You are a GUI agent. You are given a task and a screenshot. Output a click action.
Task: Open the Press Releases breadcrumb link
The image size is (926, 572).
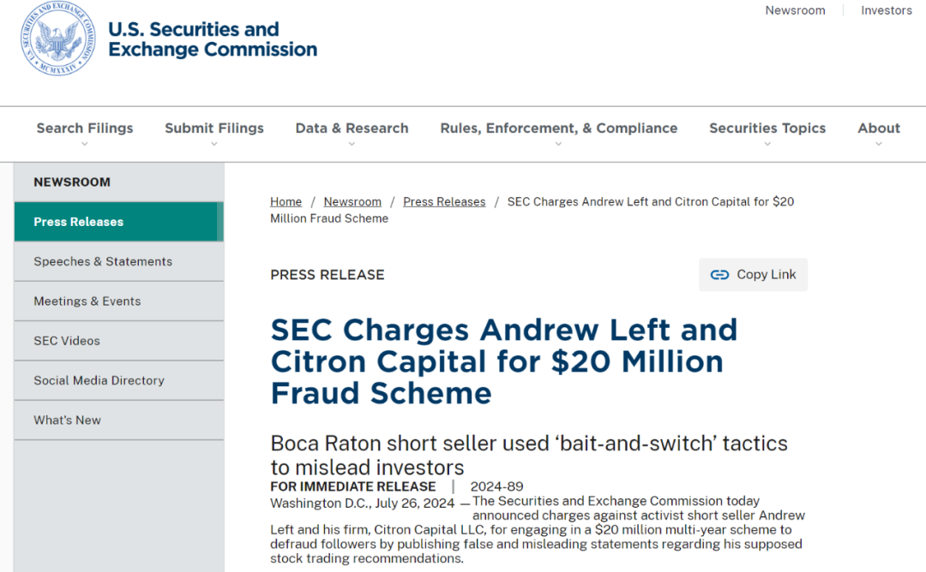point(444,202)
